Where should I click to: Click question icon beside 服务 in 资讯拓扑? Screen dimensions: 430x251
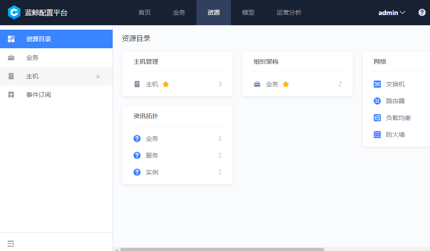coord(137,155)
